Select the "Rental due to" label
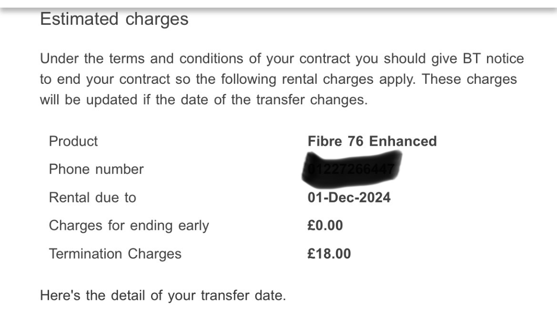The width and height of the screenshot is (557, 309). coord(92,198)
